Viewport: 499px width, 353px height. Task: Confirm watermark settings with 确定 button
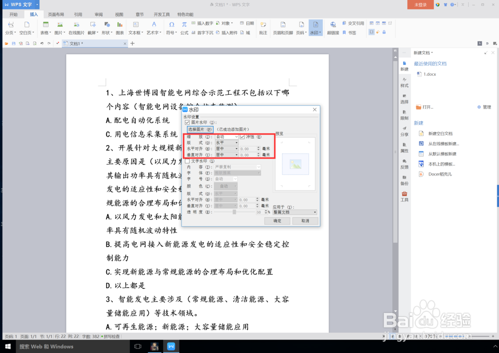coord(277,220)
